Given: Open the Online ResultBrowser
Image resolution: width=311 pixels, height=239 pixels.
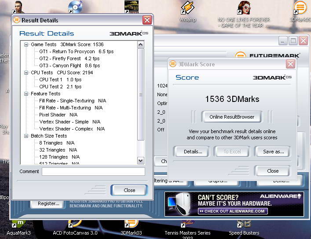Looking at the screenshot, I should point(232,117).
